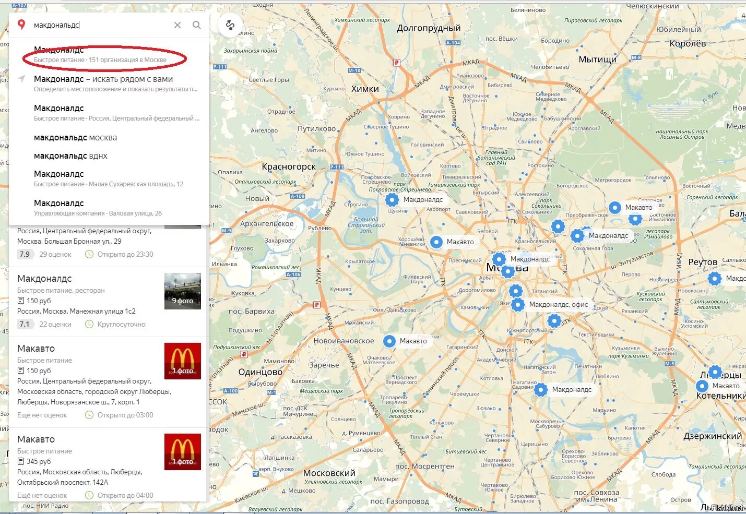The image size is (746, 514).
Task: Pick the 'макдональдс москва' suggestion
Action: tap(109, 138)
